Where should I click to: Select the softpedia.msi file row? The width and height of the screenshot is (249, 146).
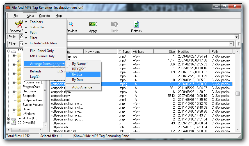(141, 123)
